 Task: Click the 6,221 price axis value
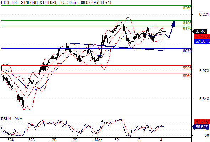click(204, 14)
